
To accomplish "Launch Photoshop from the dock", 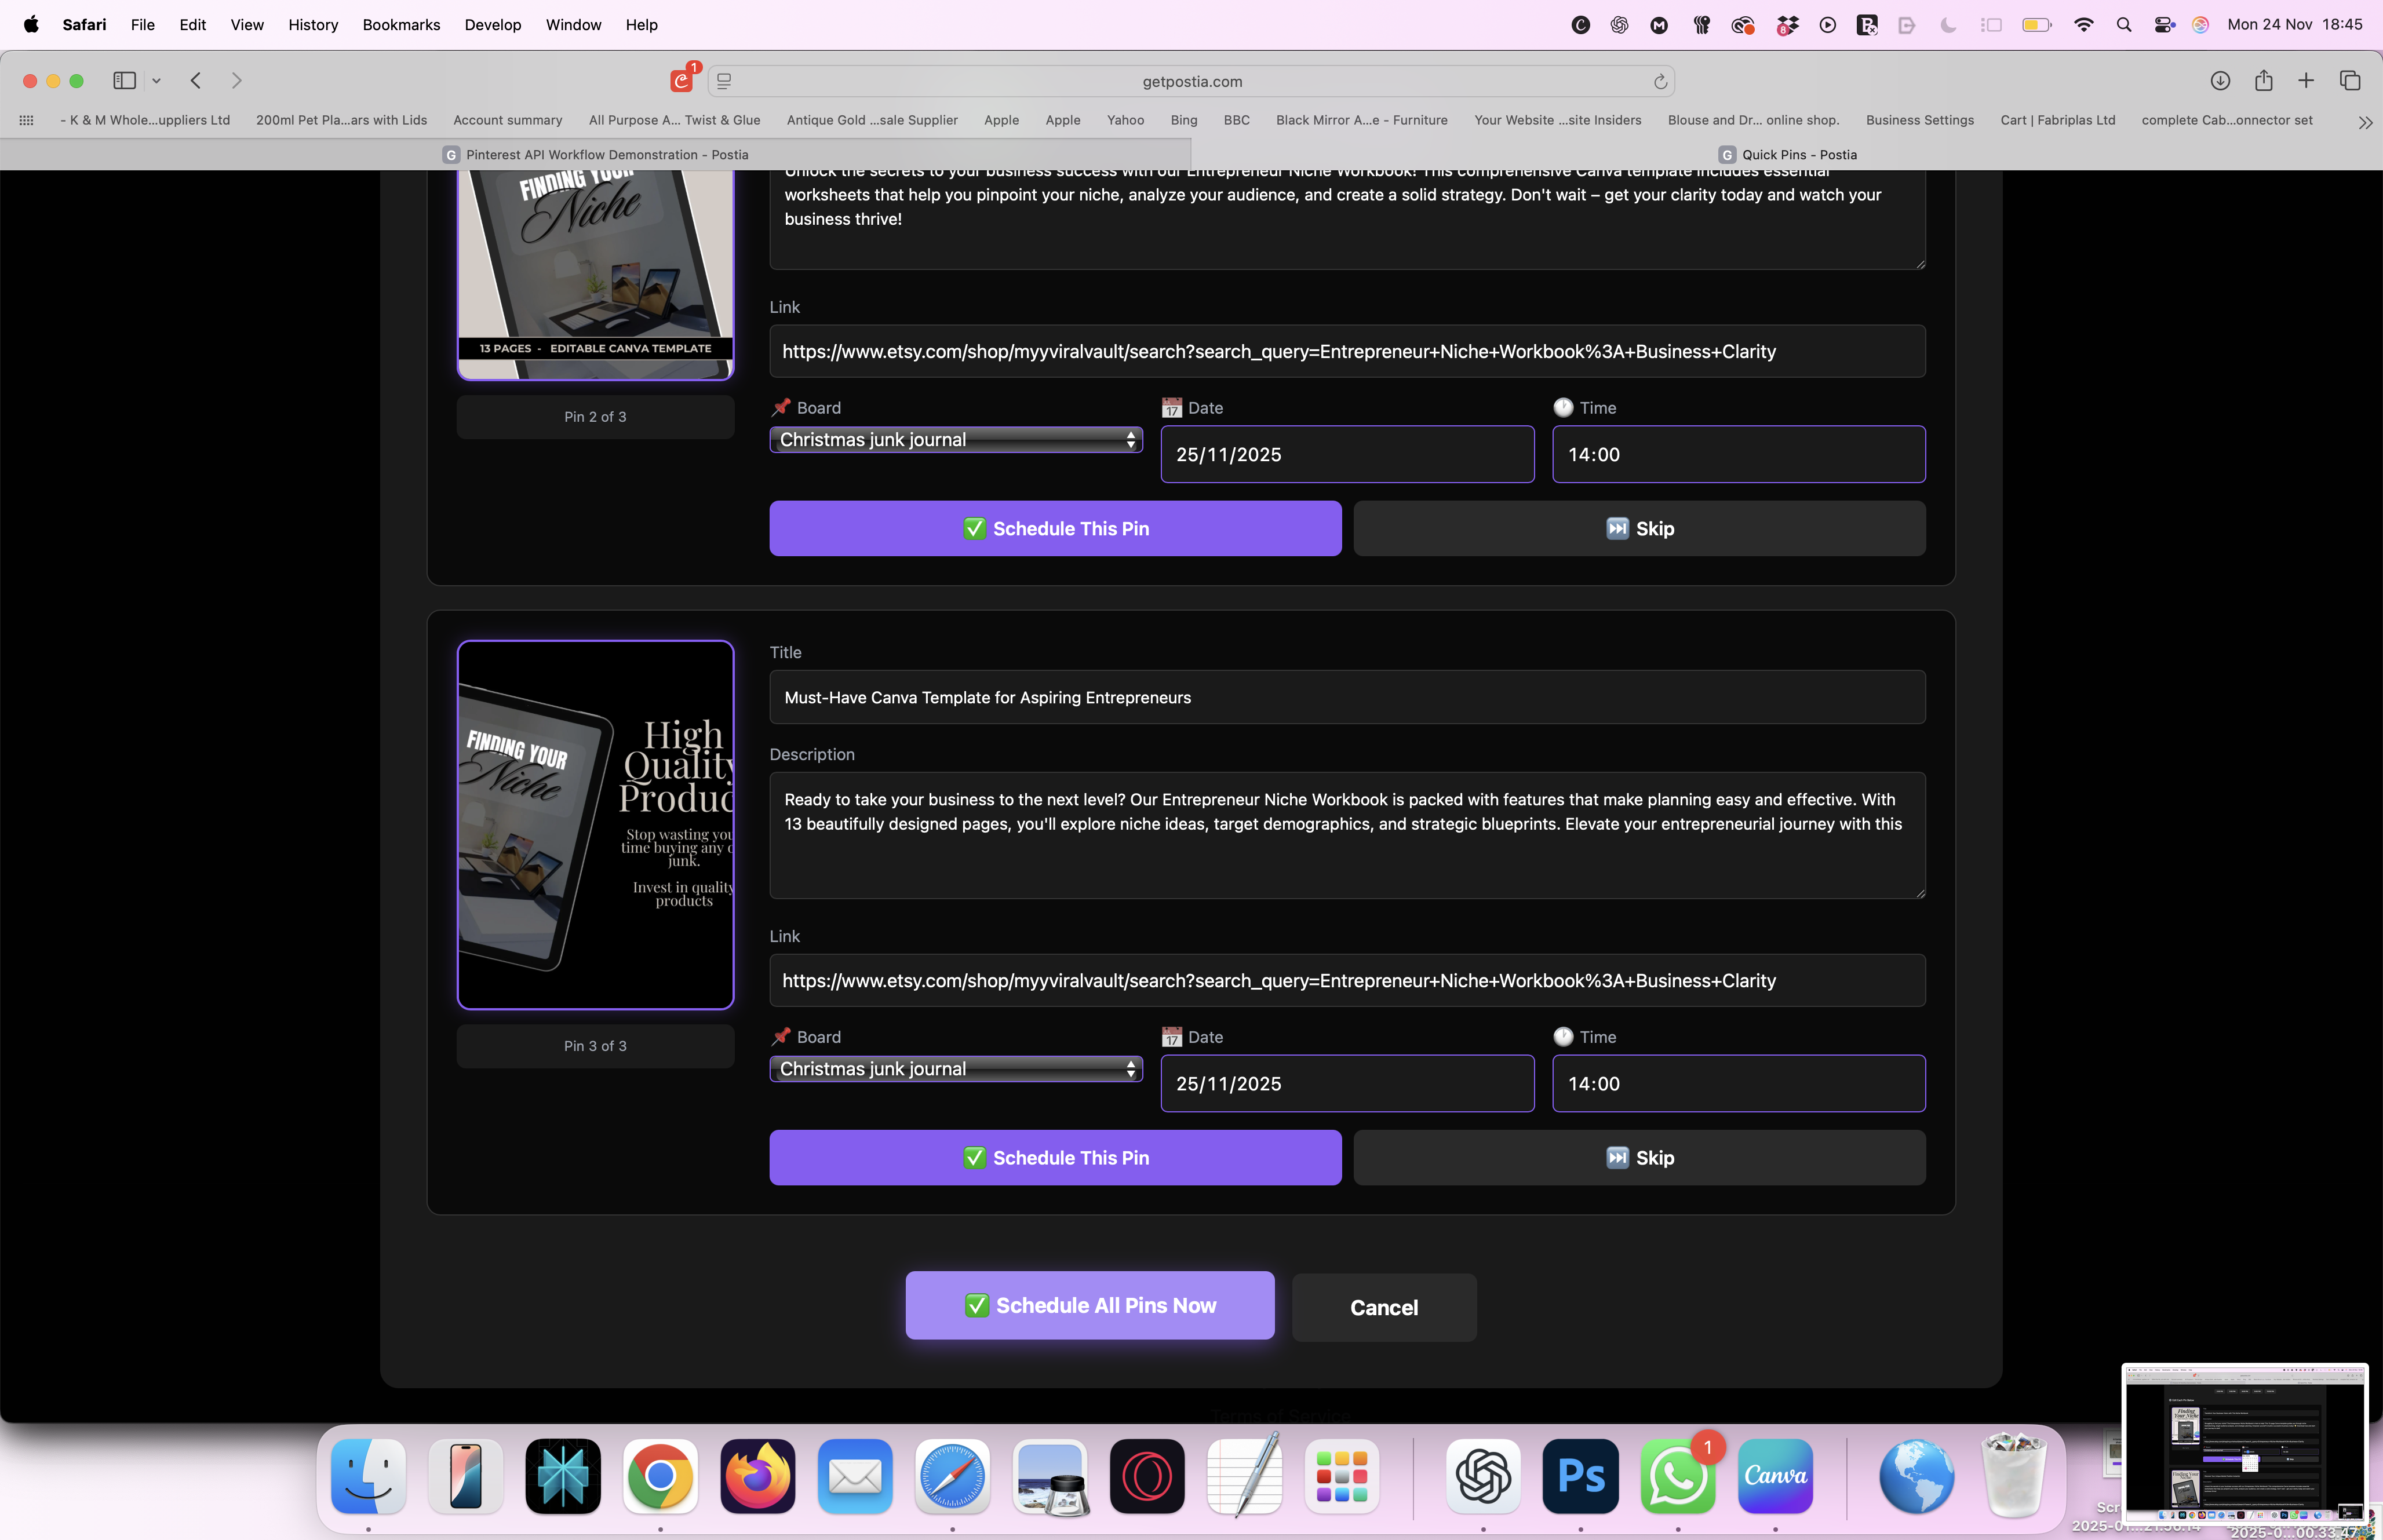I will point(1580,1476).
